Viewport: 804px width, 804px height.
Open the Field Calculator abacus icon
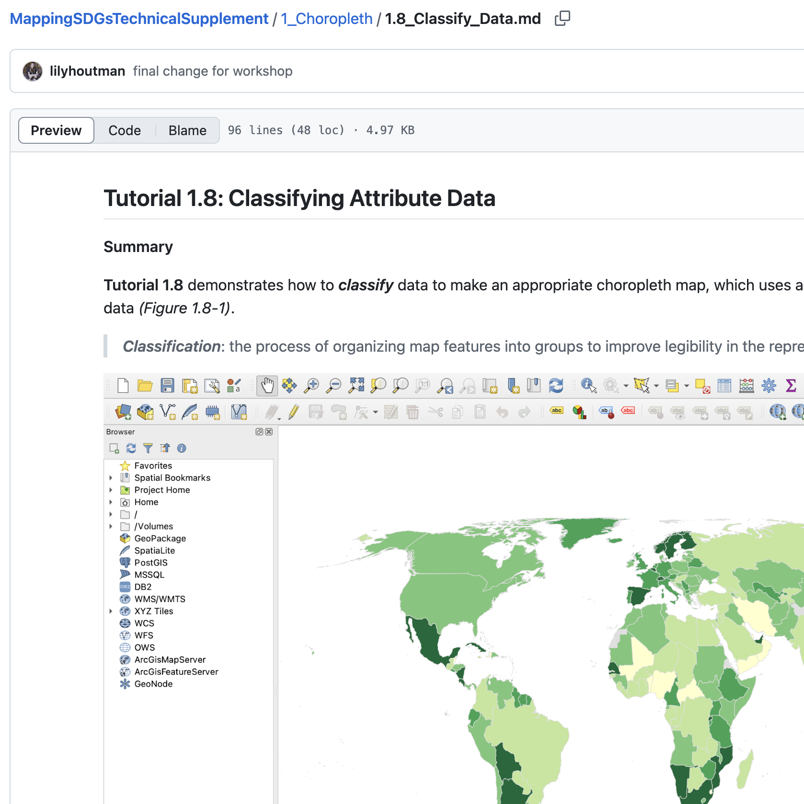click(x=747, y=386)
